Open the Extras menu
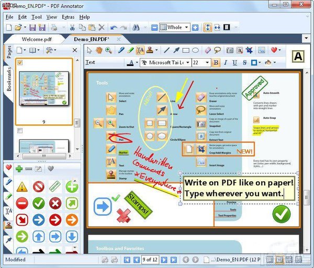The image size is (314, 268). 68,17
